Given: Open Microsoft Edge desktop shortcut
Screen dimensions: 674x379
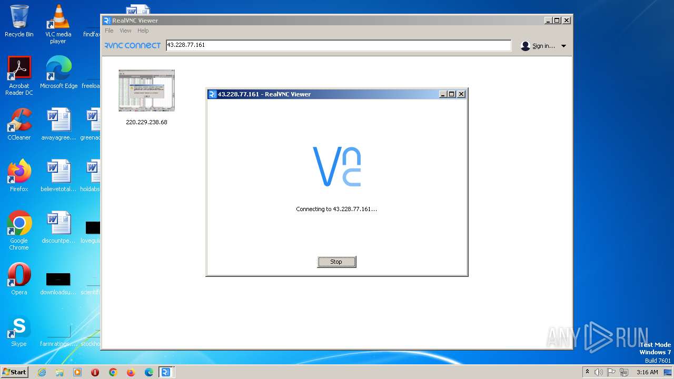Looking at the screenshot, I should coord(58,73).
